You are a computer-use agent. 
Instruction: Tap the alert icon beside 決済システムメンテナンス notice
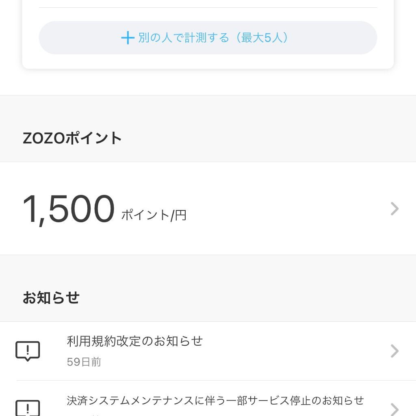28,408
